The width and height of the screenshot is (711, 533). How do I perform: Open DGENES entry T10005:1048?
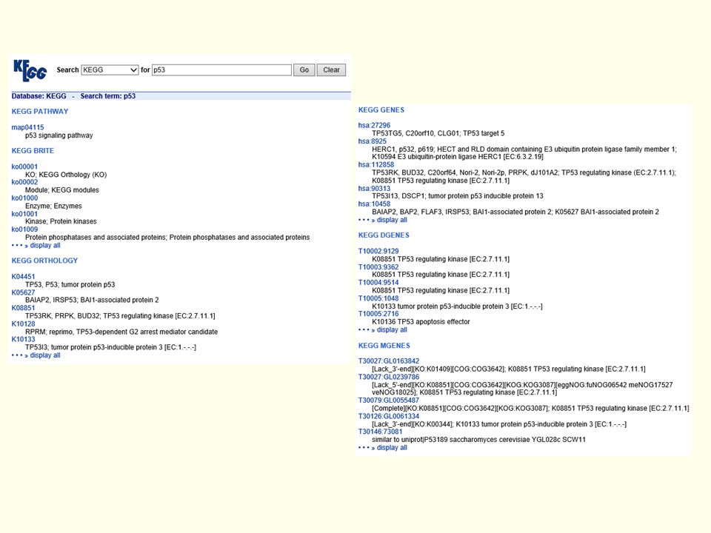pos(378,298)
